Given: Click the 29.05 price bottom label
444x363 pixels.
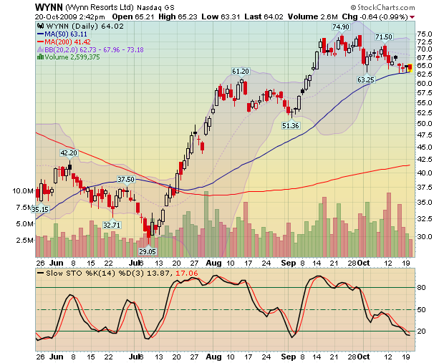Looking at the screenshot, I should coord(148,251).
